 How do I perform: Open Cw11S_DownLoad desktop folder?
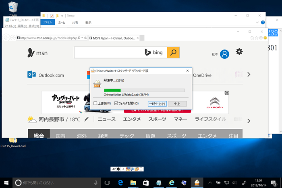[13, 143]
